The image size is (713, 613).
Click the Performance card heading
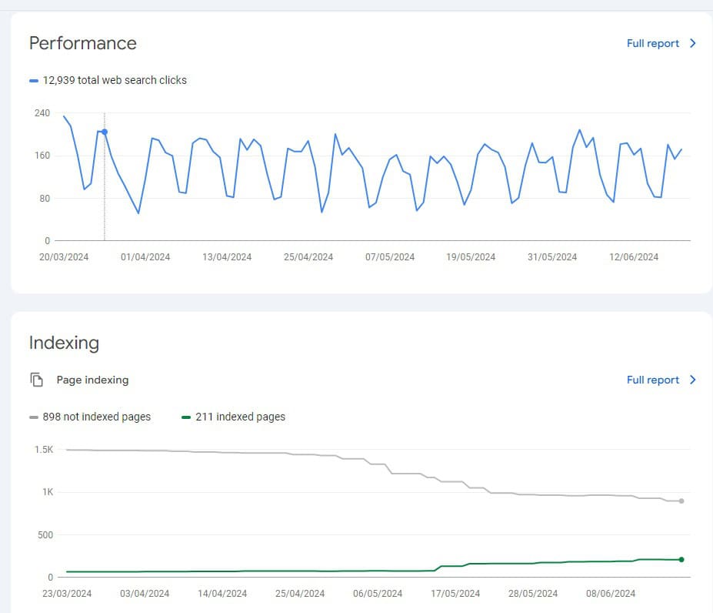(x=82, y=43)
